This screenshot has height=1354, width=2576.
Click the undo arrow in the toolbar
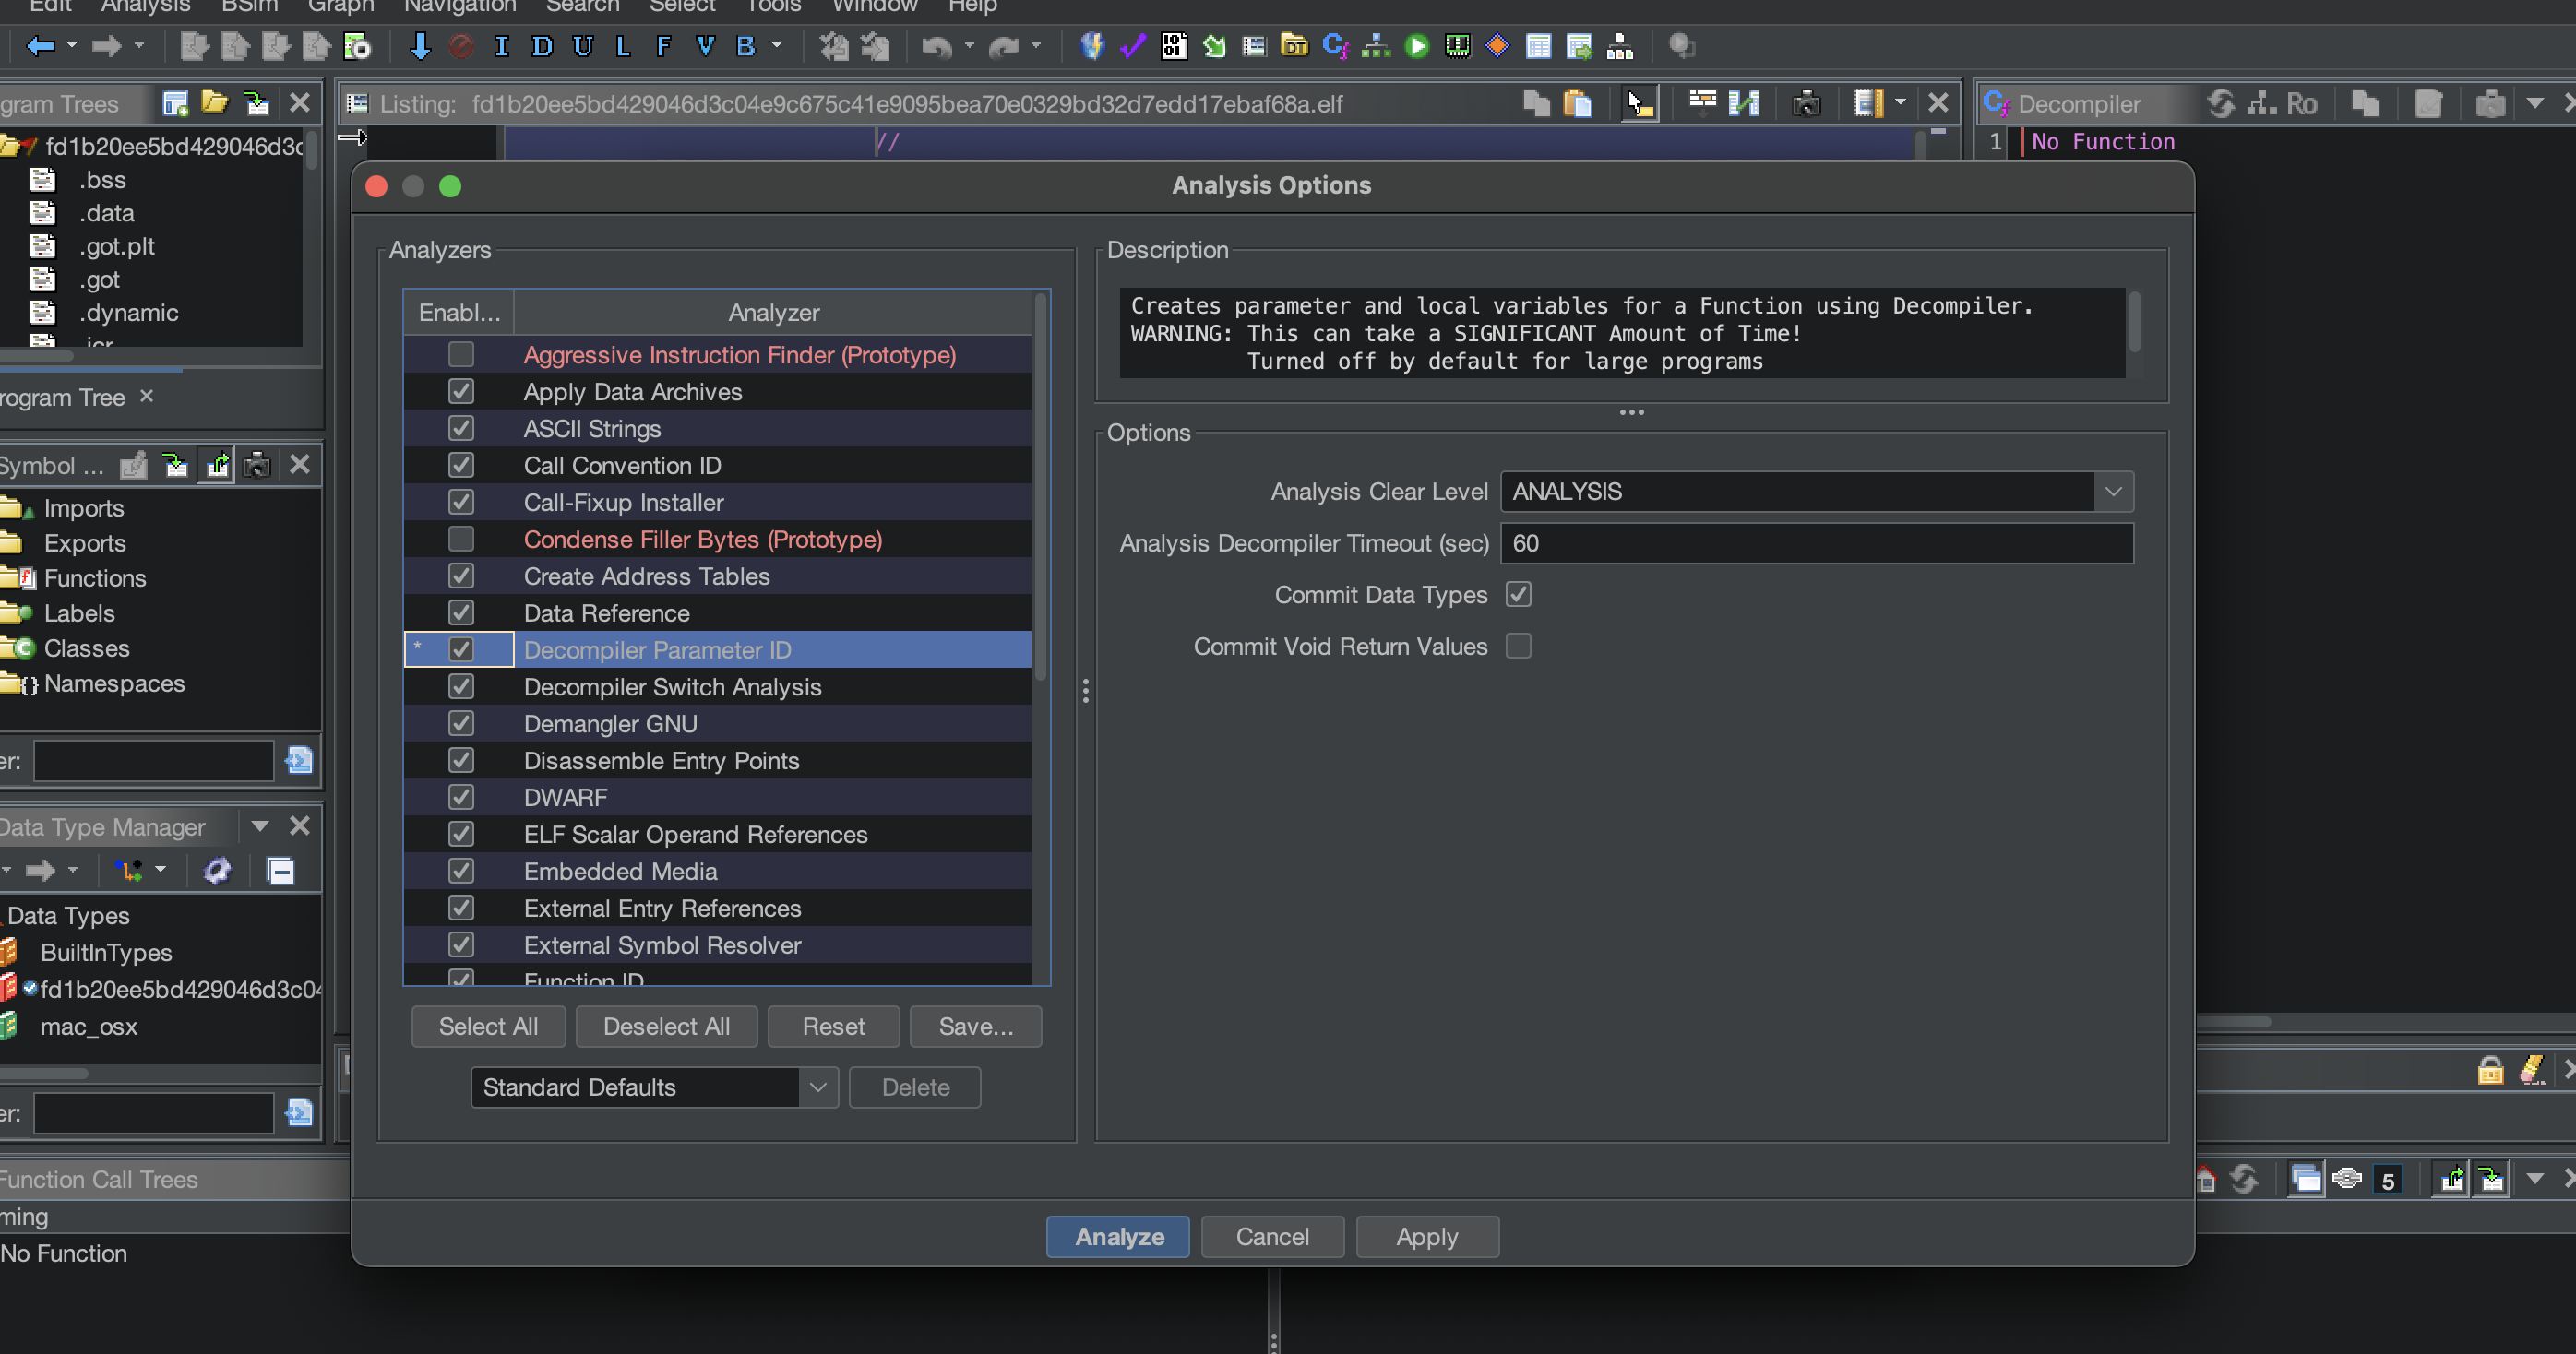pos(937,46)
